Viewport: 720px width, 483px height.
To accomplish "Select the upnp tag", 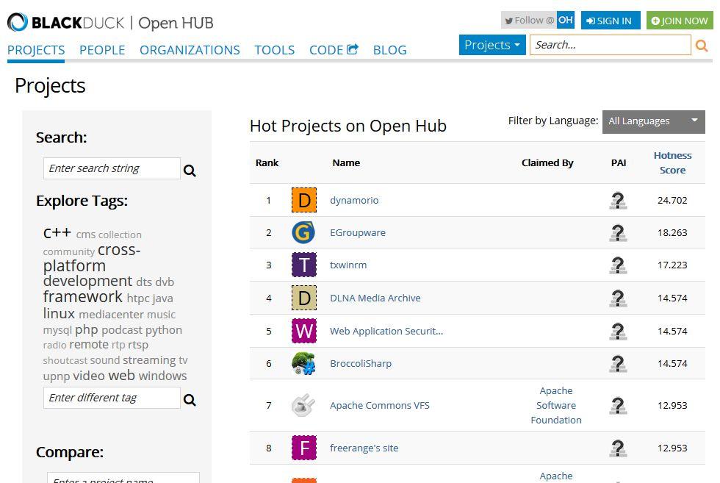I will click(x=57, y=376).
